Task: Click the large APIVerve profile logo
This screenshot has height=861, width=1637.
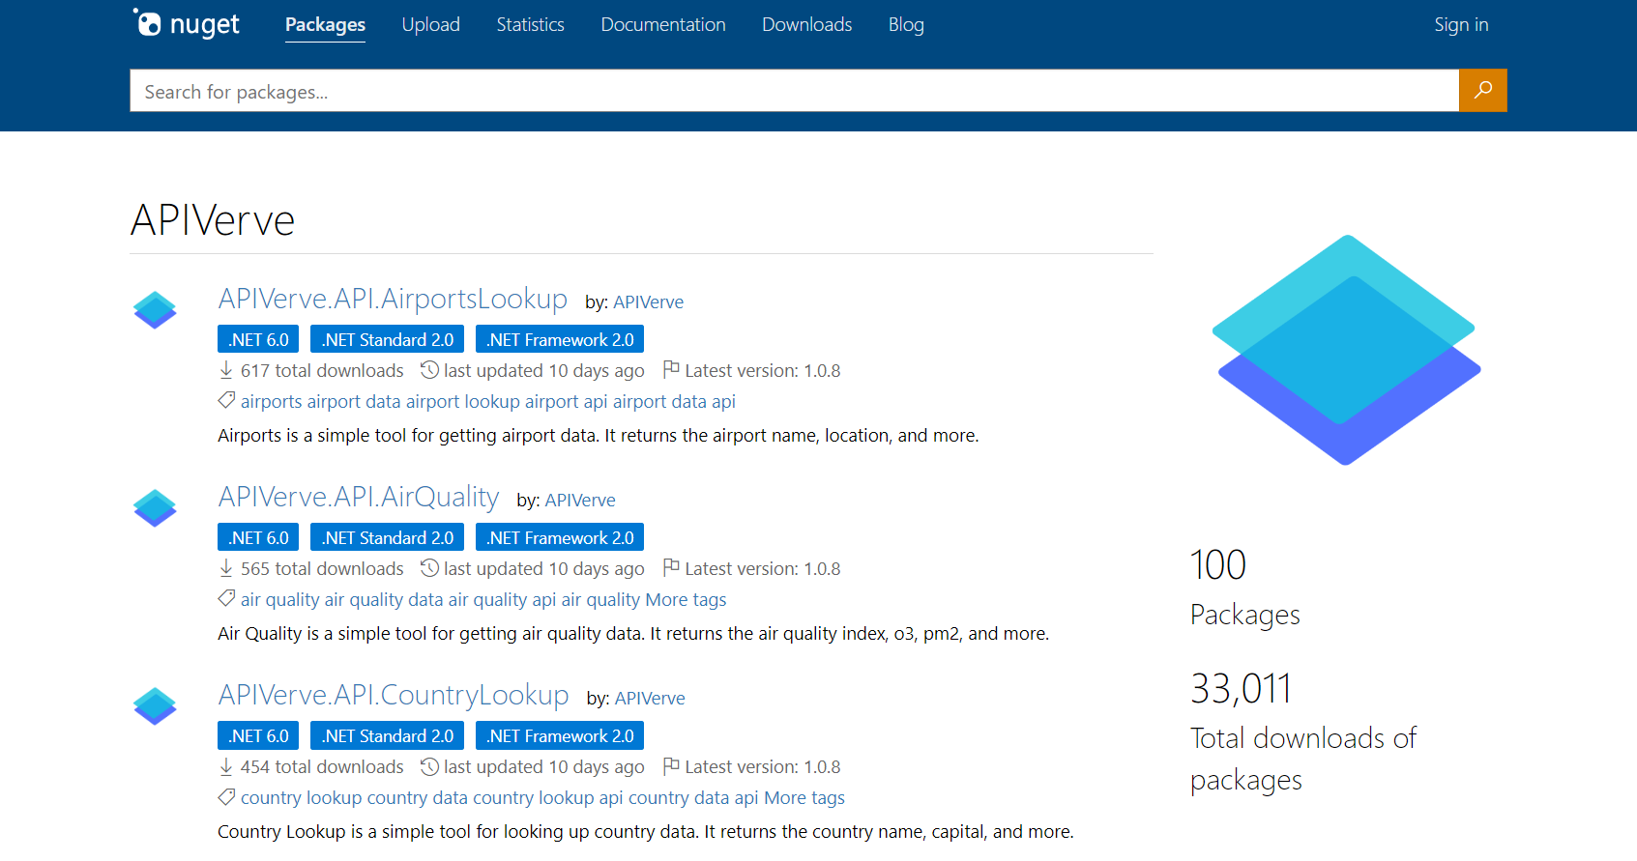Action: 1346,350
